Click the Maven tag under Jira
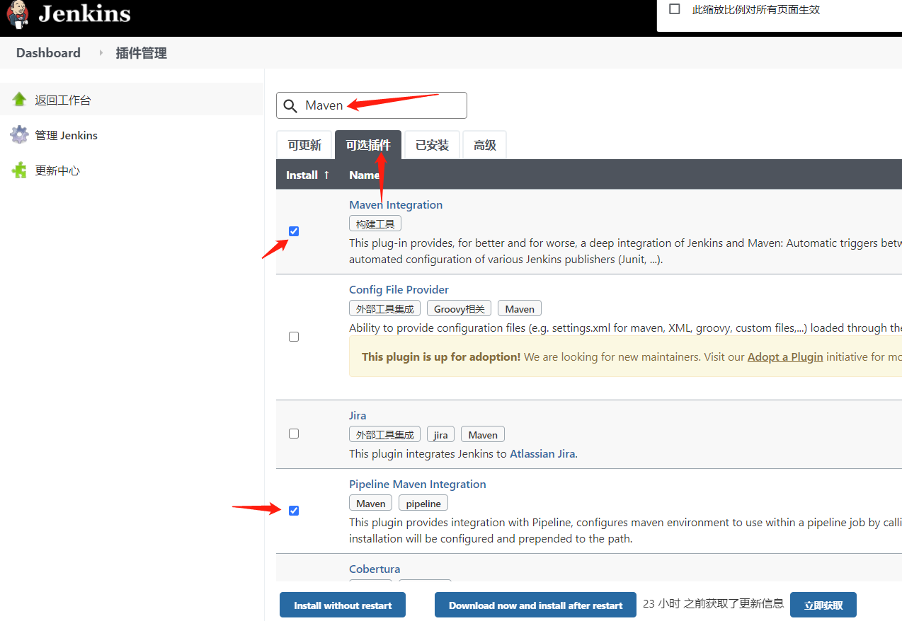The image size is (902, 621). 483,435
